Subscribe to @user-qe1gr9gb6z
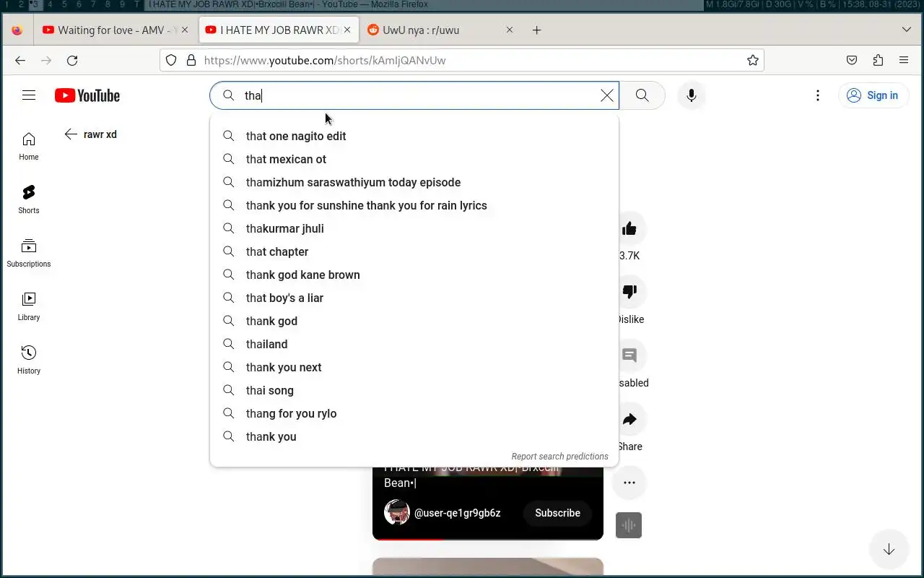Viewport: 924px width, 578px height. [x=557, y=513]
